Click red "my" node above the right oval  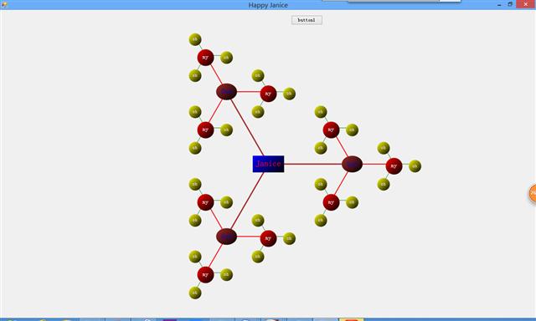pyautogui.click(x=332, y=130)
